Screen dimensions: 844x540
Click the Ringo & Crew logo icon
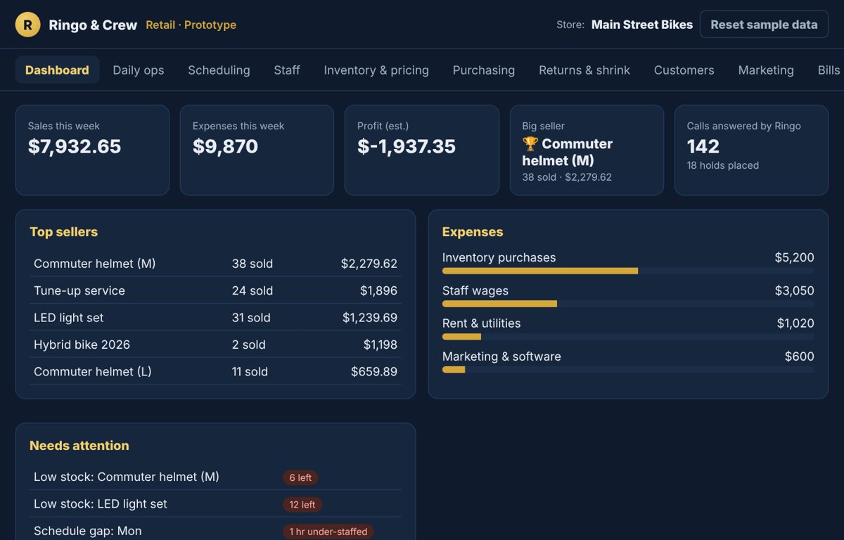pos(27,25)
